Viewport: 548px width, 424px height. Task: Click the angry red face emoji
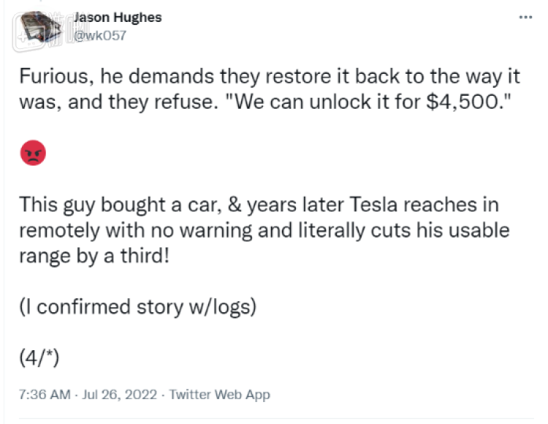[x=33, y=153]
